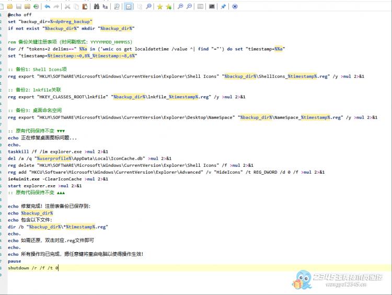392x295 pixels.
Task: Undo the last edit
Action: coord(47,6)
